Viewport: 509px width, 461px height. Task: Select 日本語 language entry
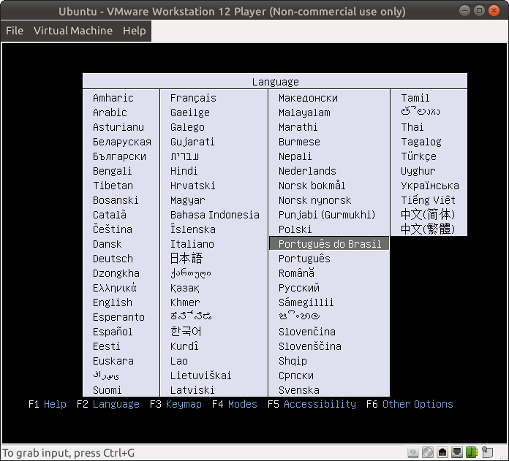pyautogui.click(x=186, y=259)
